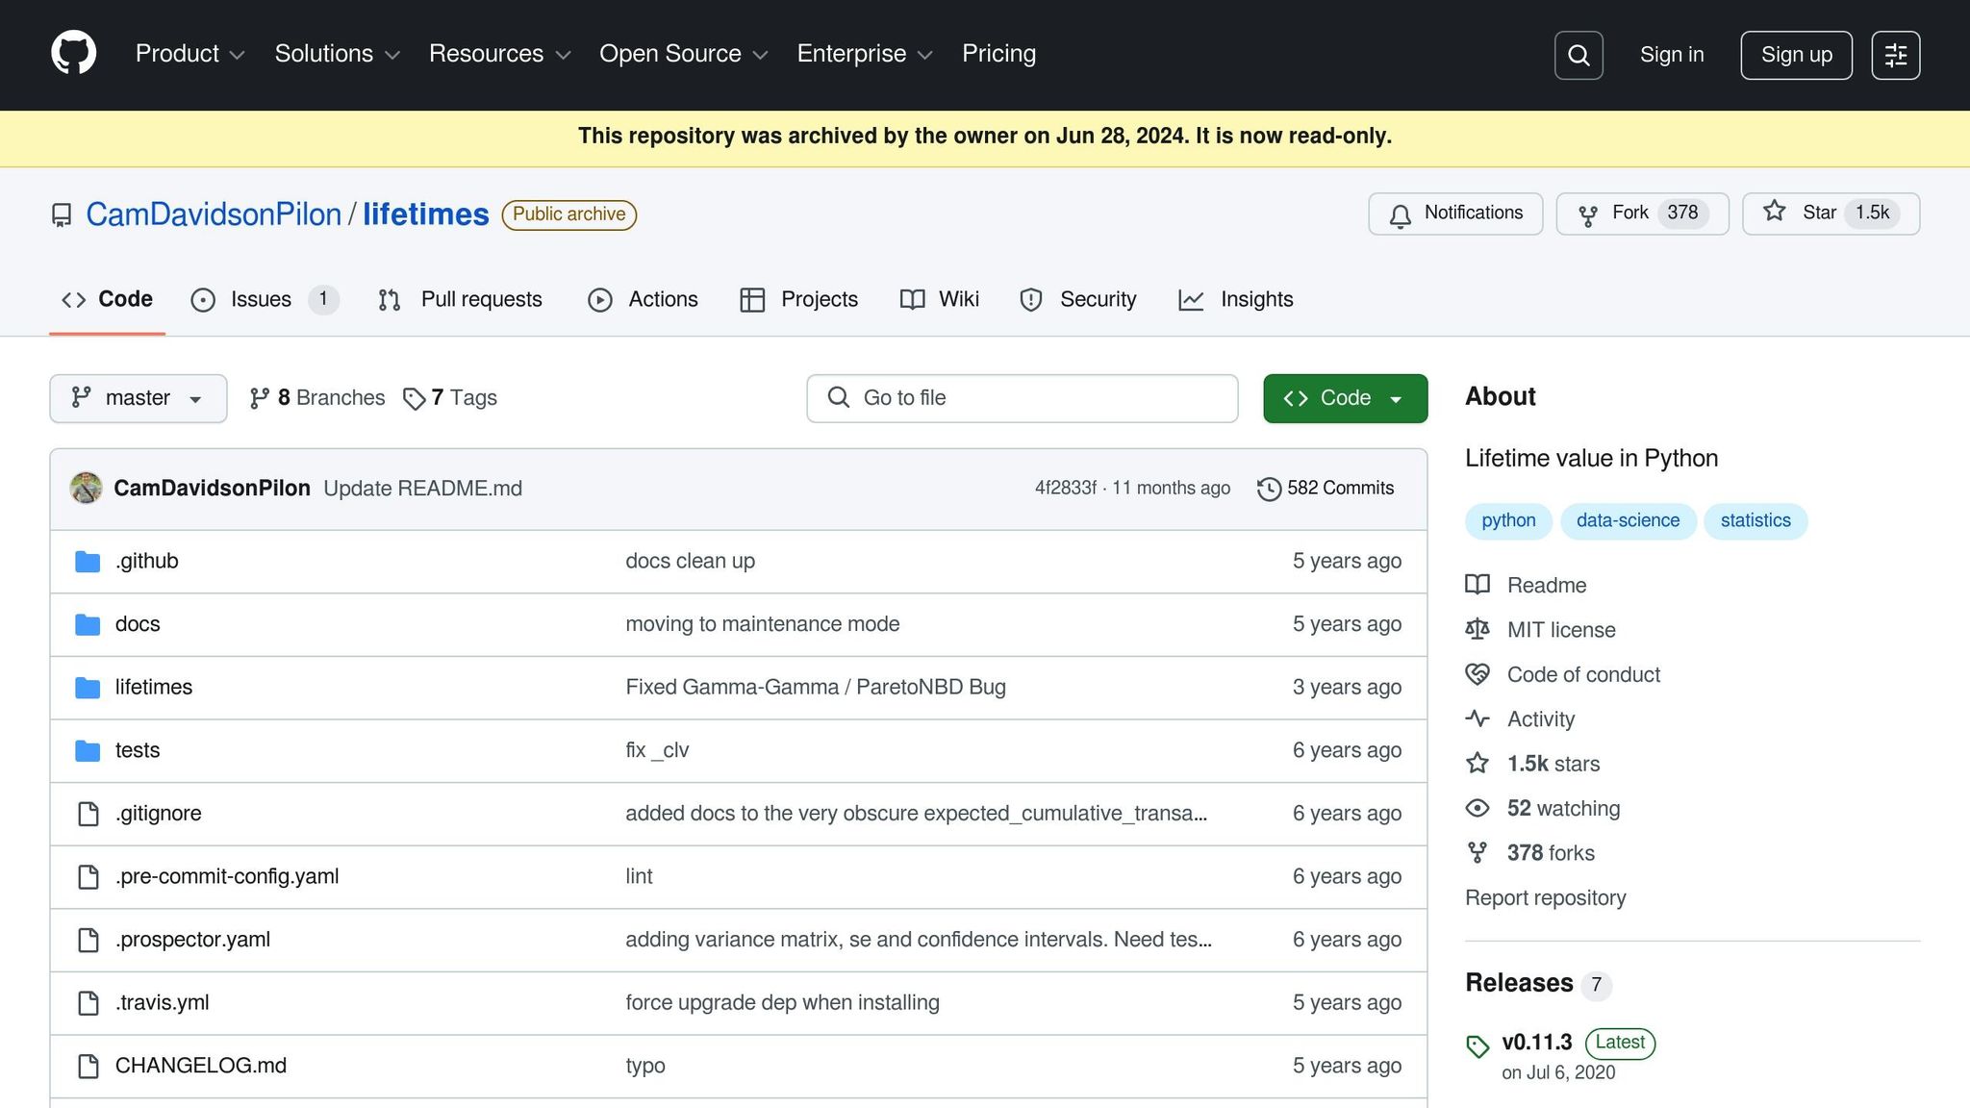
Task: Click the .gitignore file icon
Action: coord(88,814)
